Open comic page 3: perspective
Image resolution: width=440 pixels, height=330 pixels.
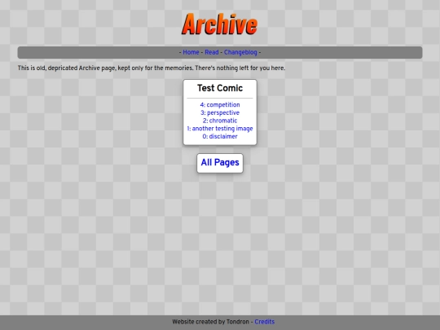point(220,112)
